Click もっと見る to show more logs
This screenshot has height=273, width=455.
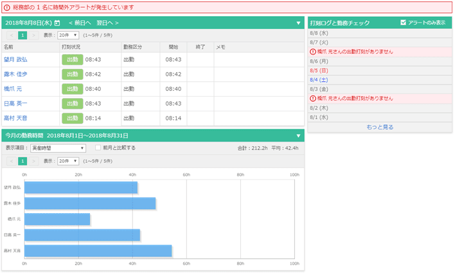tap(380, 127)
